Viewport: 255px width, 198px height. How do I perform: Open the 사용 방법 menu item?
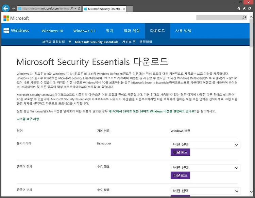(x=183, y=31)
